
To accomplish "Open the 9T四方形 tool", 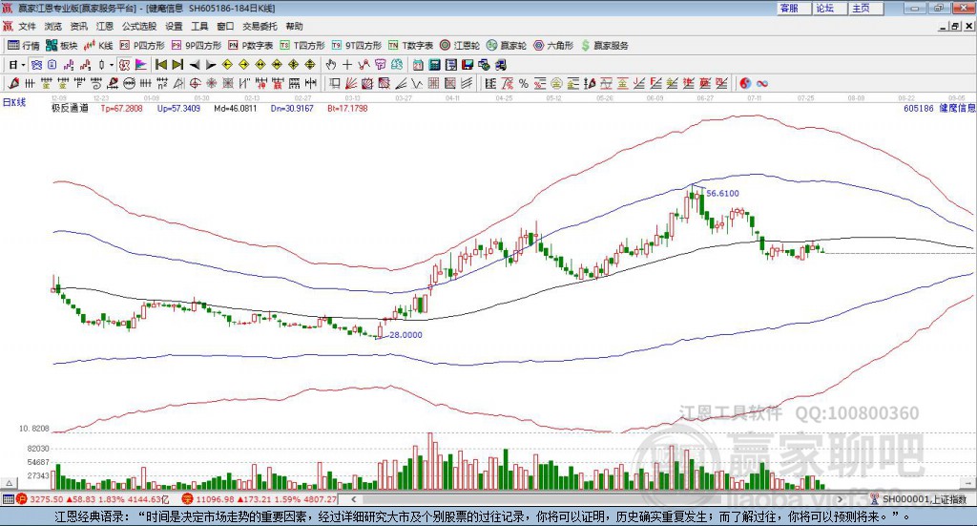I will (x=357, y=46).
